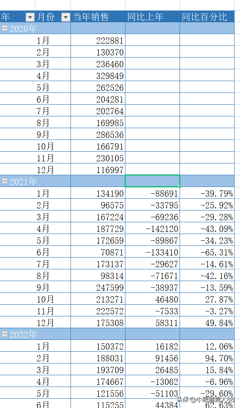The image size is (240, 408).
Task: Select the 2022年 row label
Action: pyautogui.click(x=23, y=334)
